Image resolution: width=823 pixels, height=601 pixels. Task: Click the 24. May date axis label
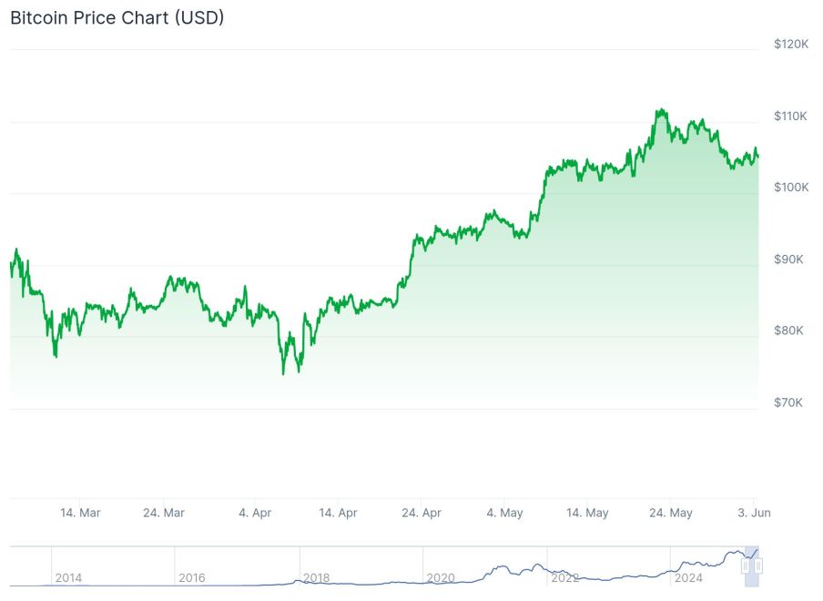[670, 513]
